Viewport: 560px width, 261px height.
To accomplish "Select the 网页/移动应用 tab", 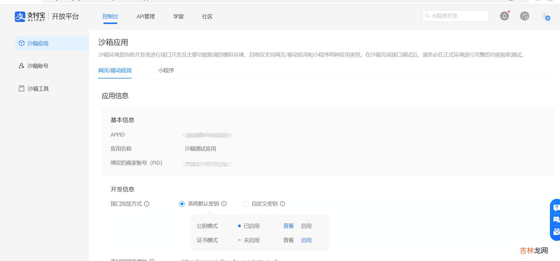I will (115, 71).
